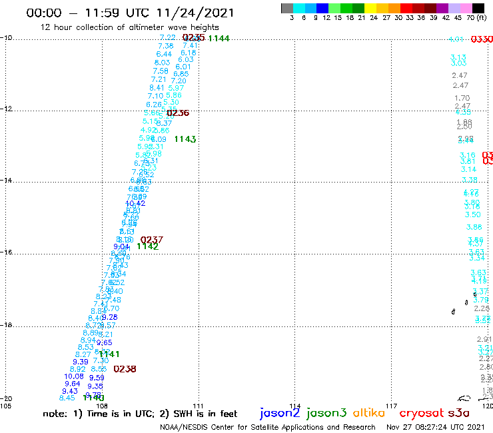Viewport: 493px width, 433px height.
Task: Click the '117' longitude axis label
Action: [x=391, y=406]
